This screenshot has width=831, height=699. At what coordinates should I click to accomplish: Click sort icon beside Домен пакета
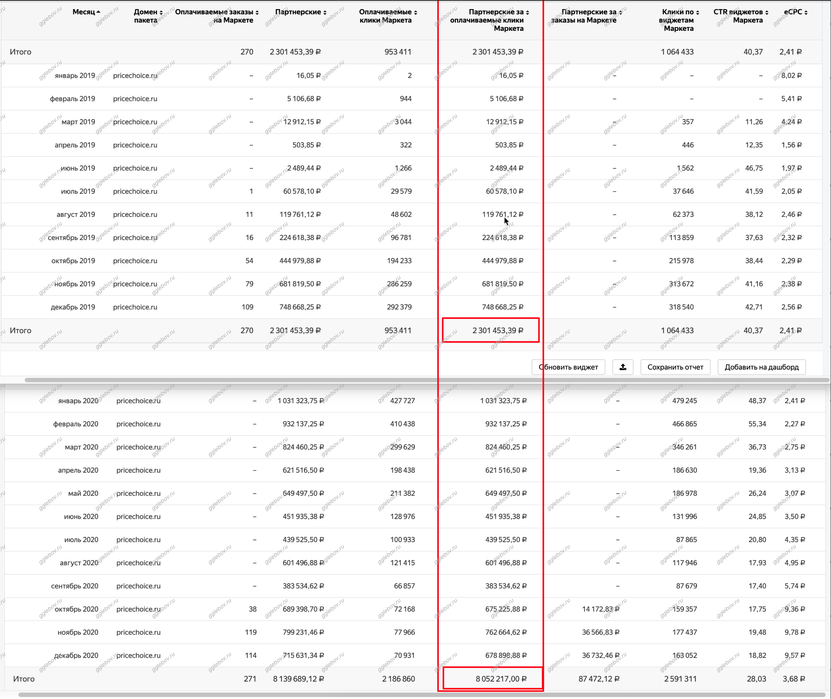coord(161,12)
